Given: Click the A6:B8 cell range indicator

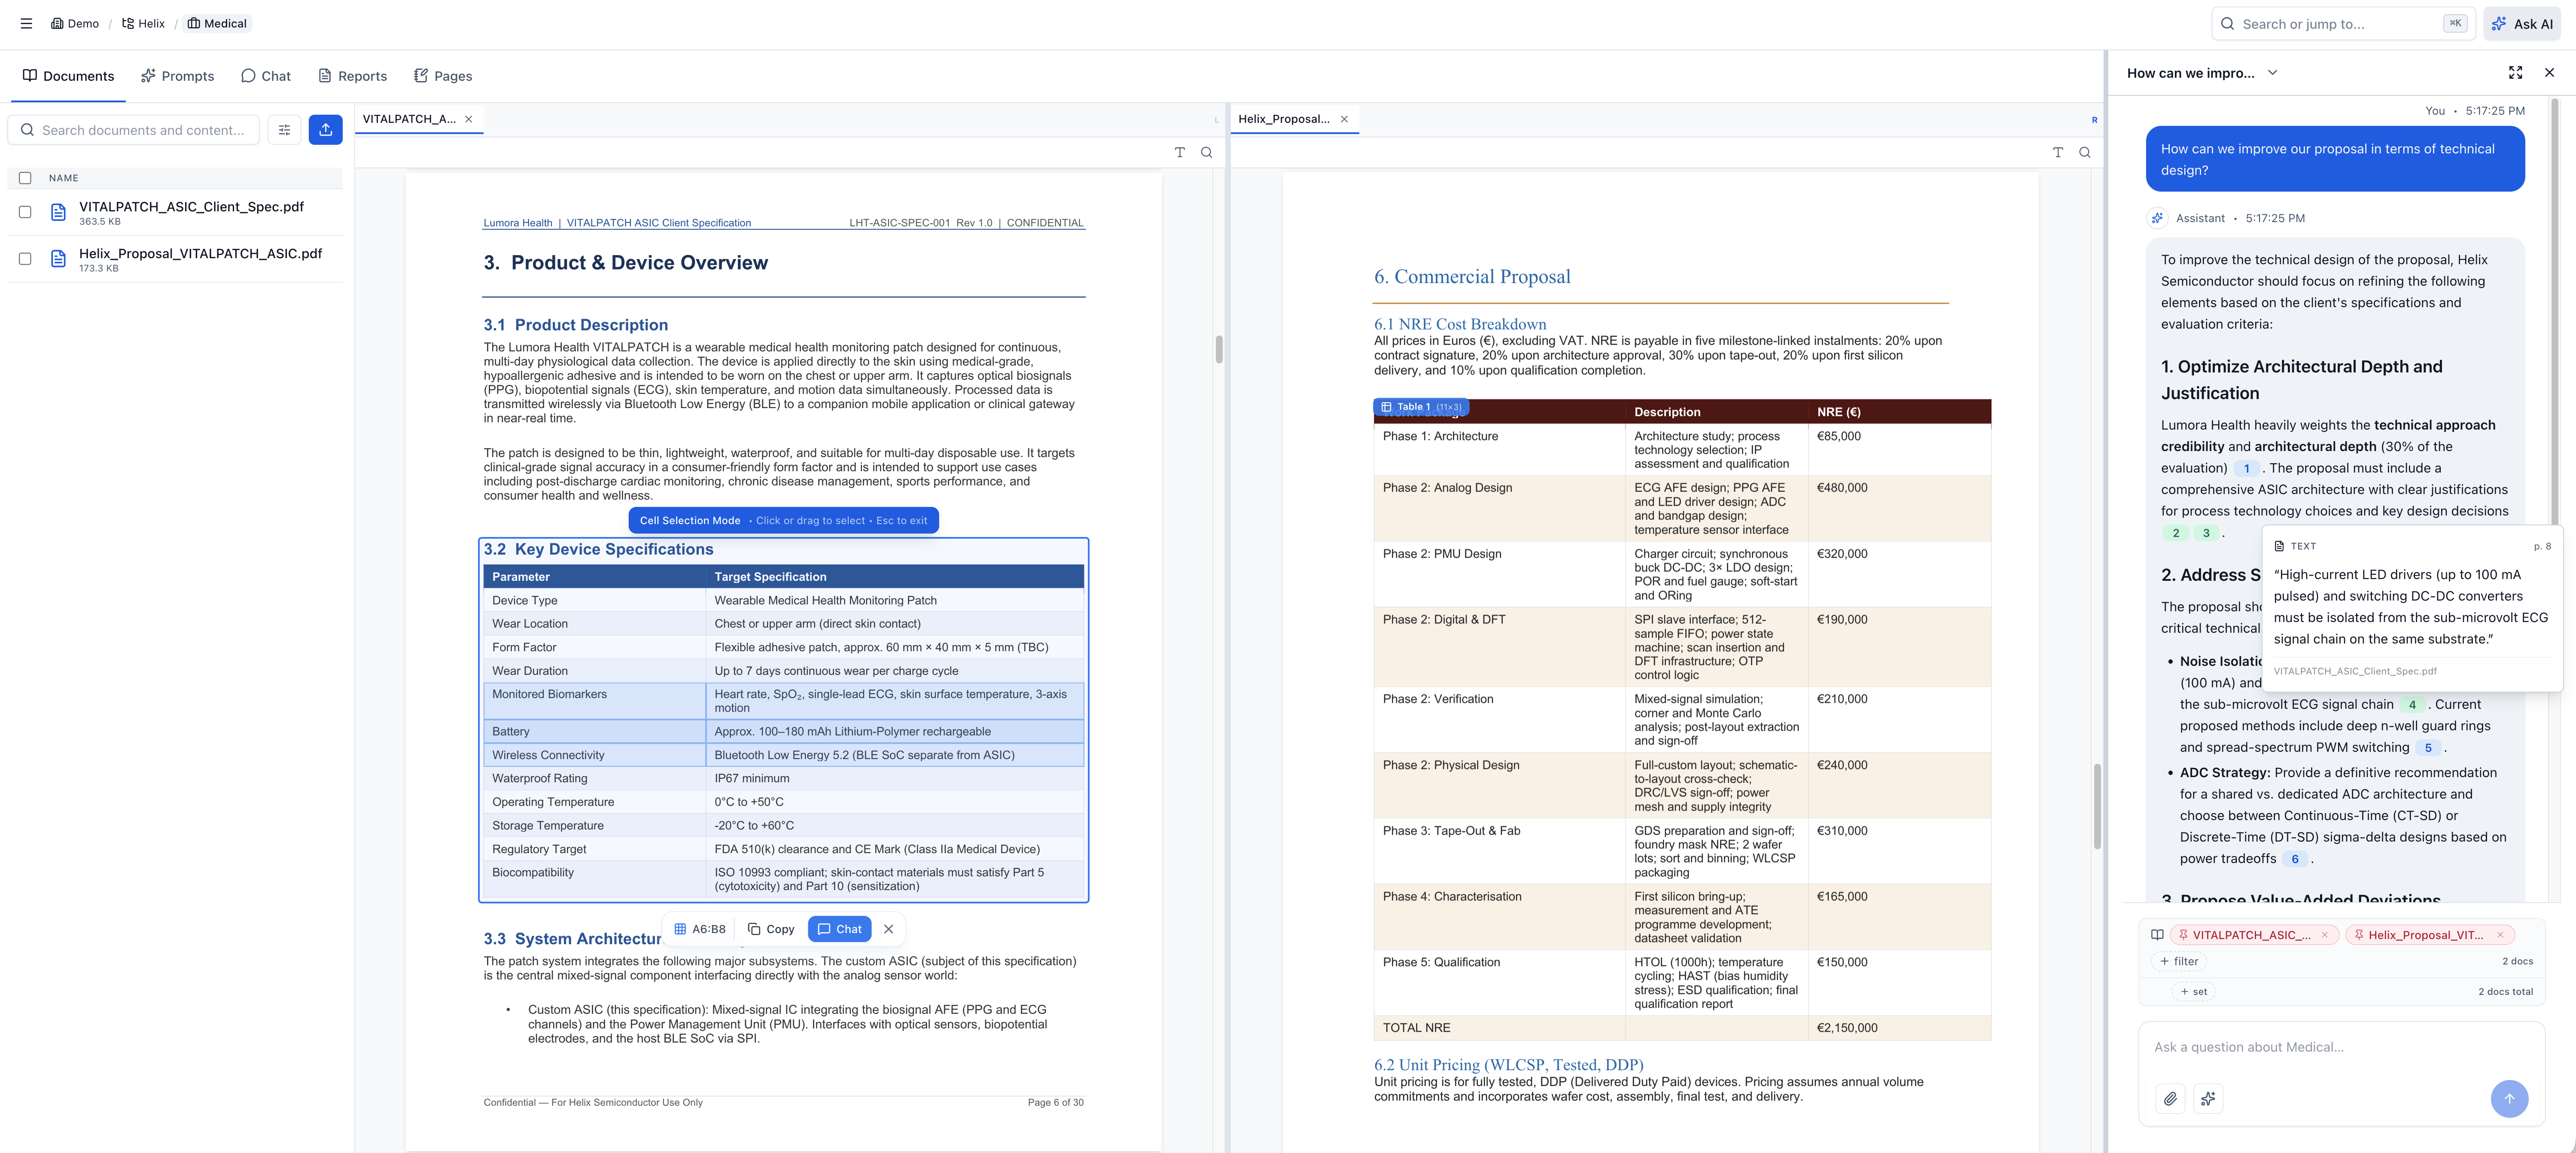Looking at the screenshot, I should tap(700, 929).
